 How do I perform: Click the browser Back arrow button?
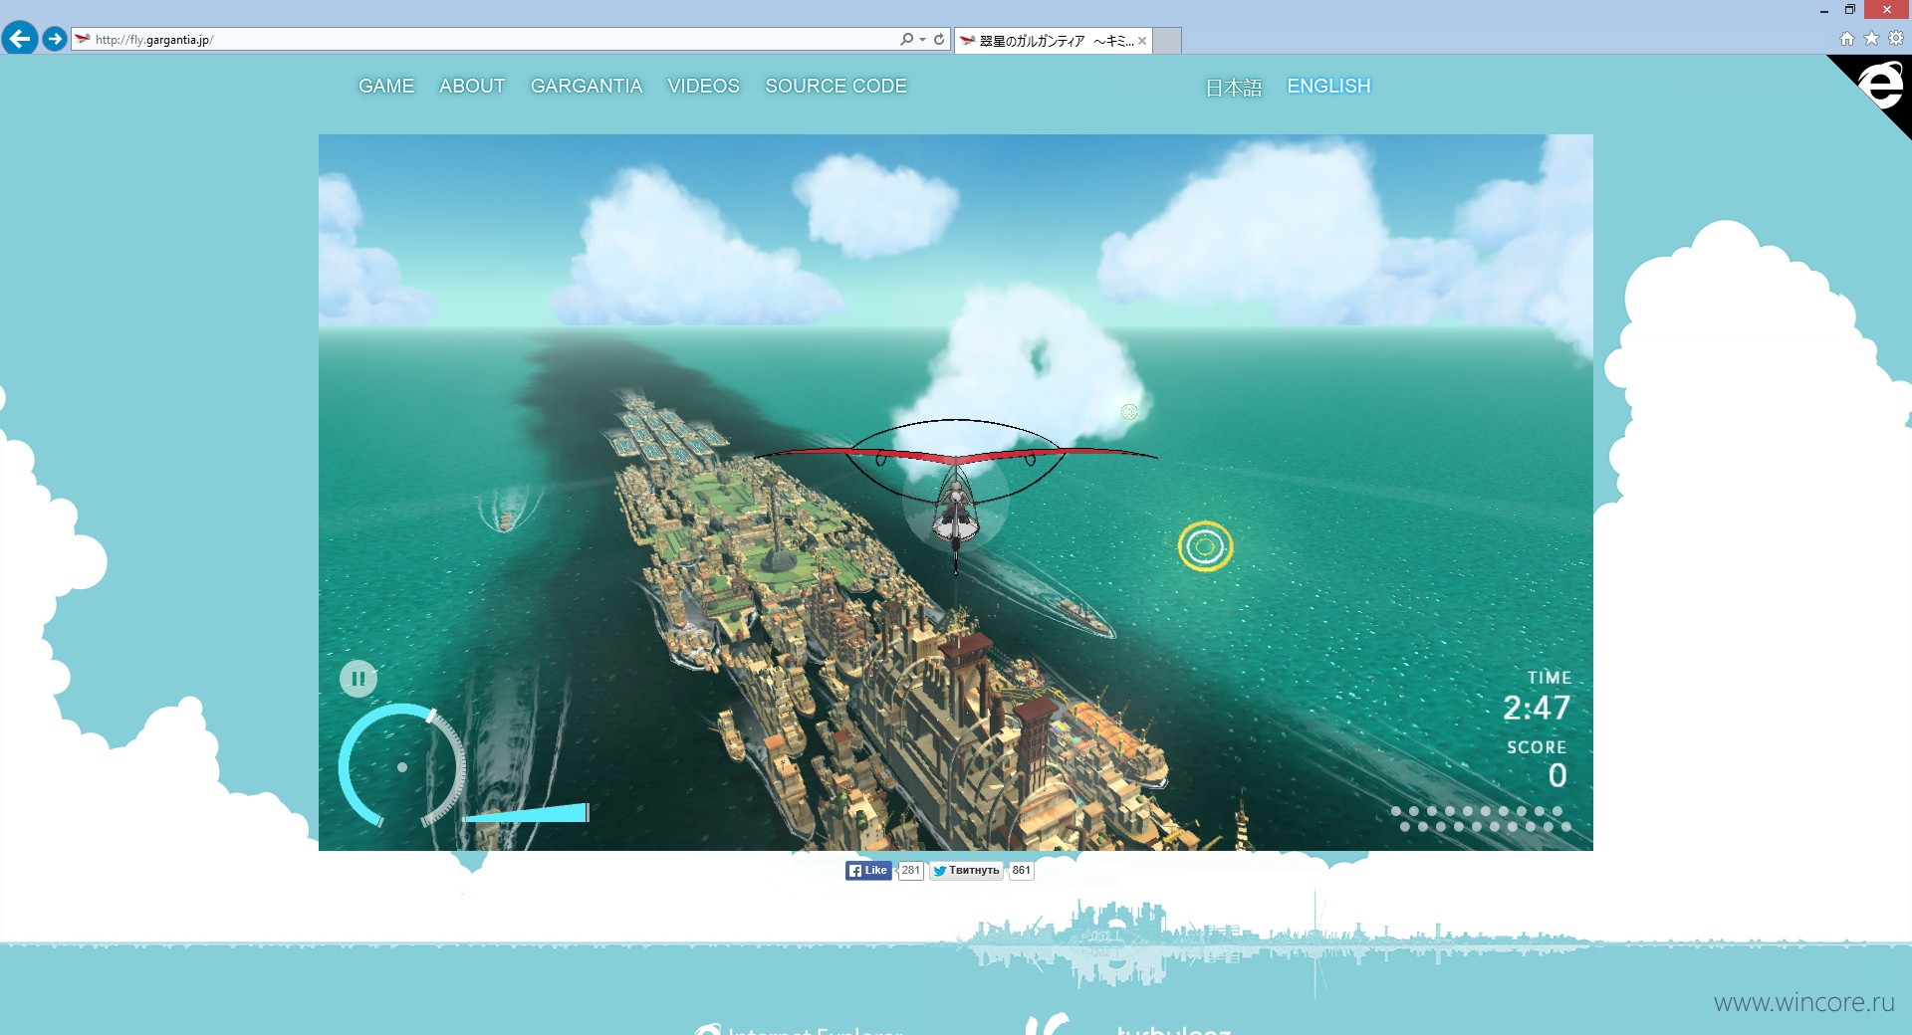point(20,39)
